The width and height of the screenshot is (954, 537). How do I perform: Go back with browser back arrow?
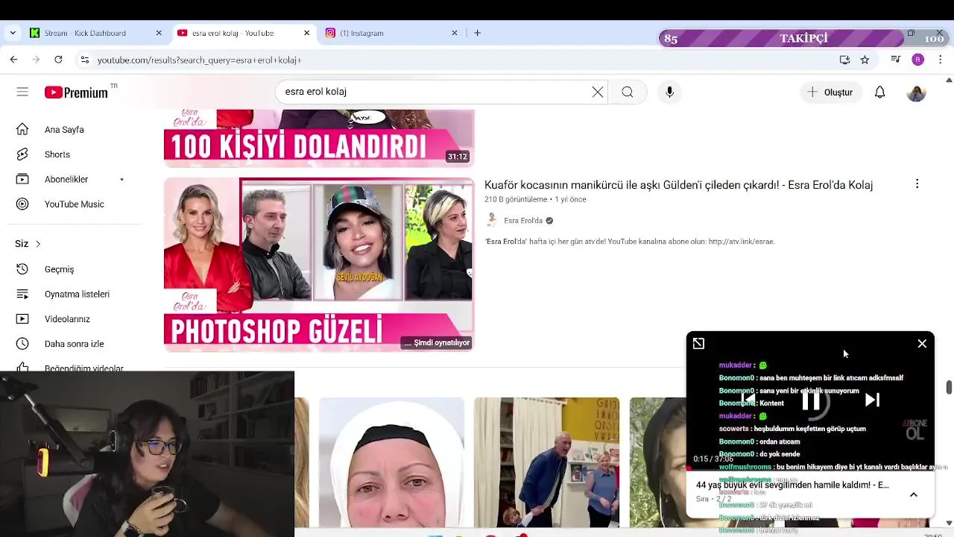click(13, 60)
